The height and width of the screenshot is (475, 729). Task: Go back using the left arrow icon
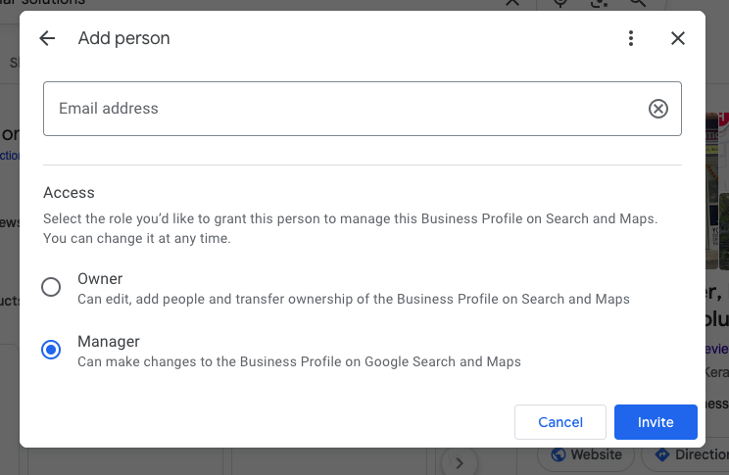pyautogui.click(x=47, y=38)
